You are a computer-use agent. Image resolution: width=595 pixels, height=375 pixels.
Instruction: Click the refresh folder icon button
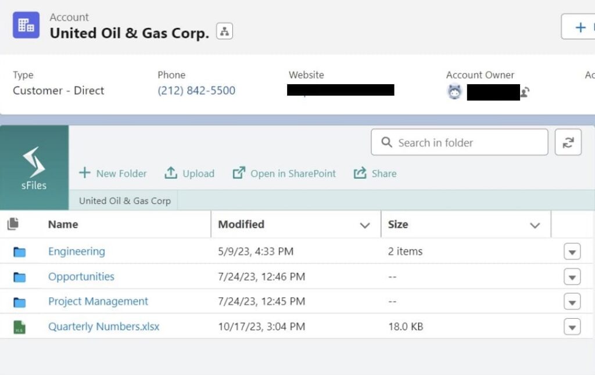pos(568,142)
